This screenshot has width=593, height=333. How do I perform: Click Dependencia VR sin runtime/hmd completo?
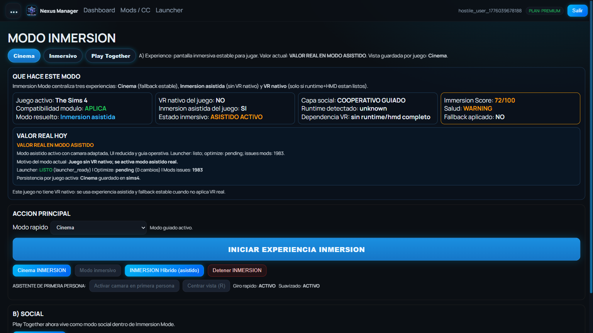click(366, 117)
